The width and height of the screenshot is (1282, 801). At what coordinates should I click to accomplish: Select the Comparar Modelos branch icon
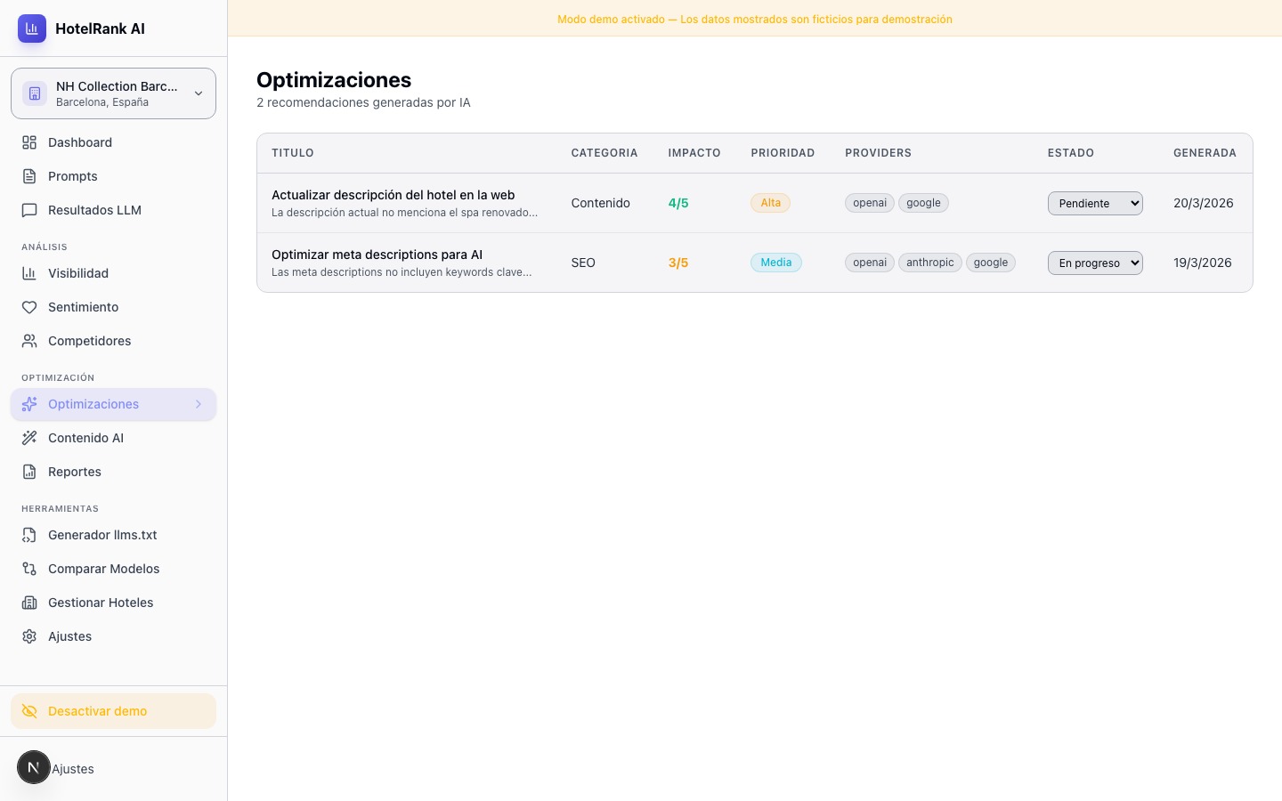29,569
